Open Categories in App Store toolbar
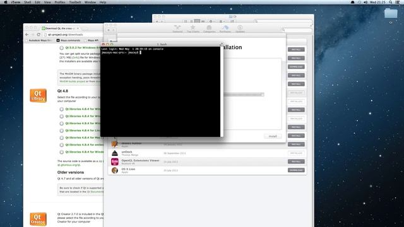The width and height of the screenshot is (404, 227). point(209,28)
